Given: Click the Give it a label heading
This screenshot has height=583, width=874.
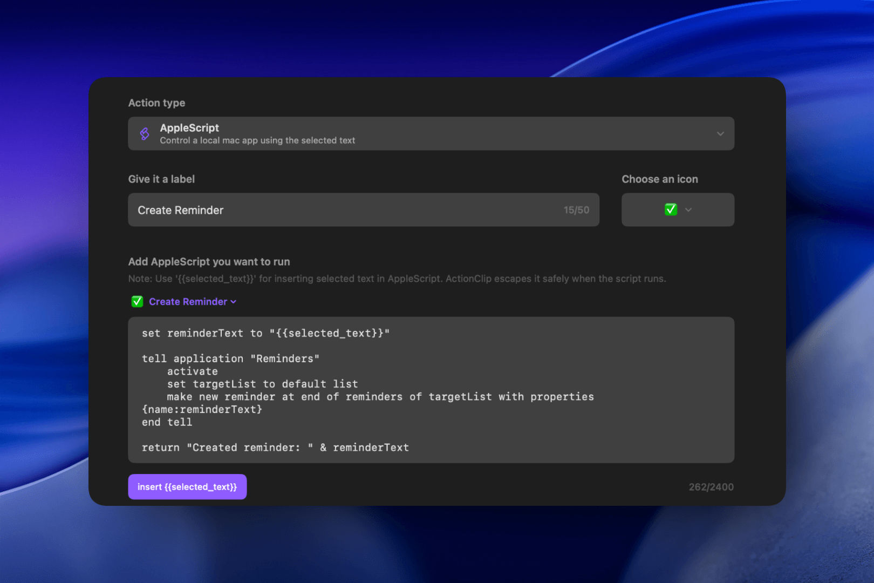Looking at the screenshot, I should click(x=161, y=179).
